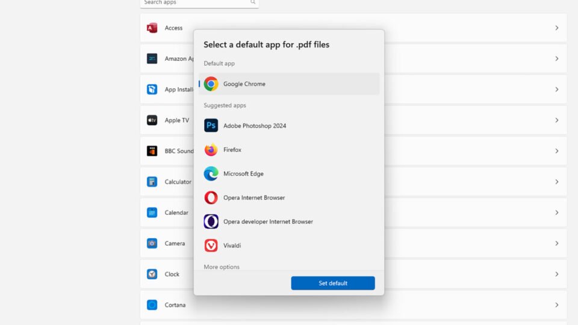Click the Calculator icon
This screenshot has width=578, height=325.
coord(152,182)
